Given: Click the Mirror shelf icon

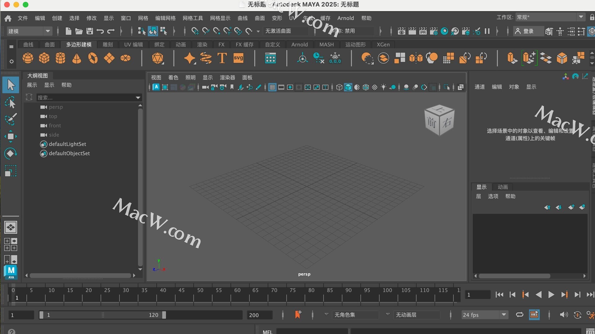Looking at the screenshot, I should [416, 58].
